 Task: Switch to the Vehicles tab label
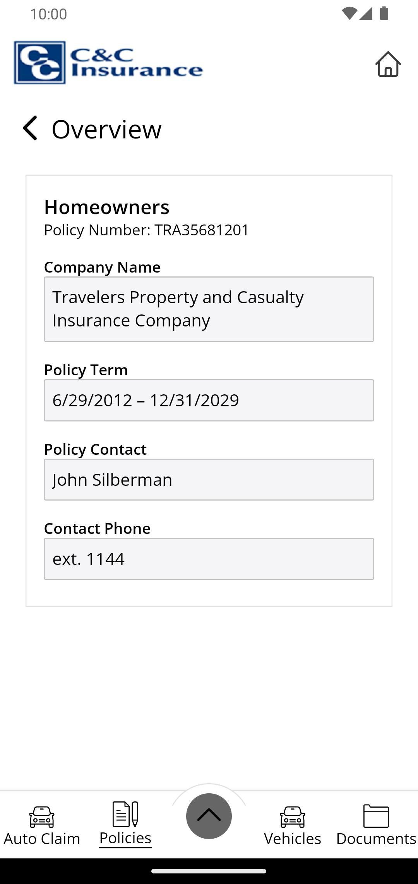pyautogui.click(x=293, y=839)
